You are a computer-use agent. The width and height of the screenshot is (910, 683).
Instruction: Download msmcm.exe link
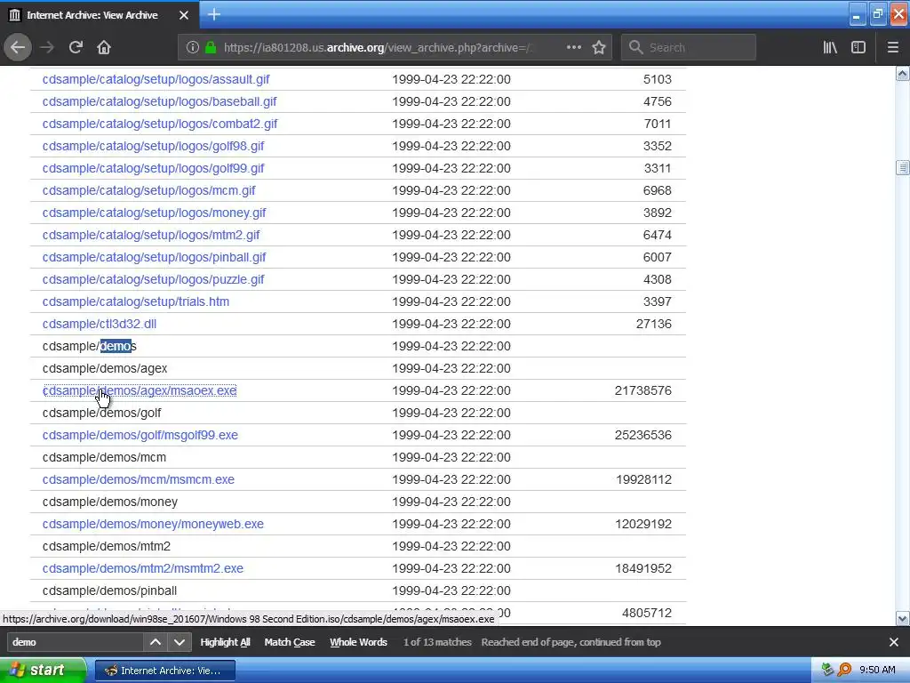(138, 479)
